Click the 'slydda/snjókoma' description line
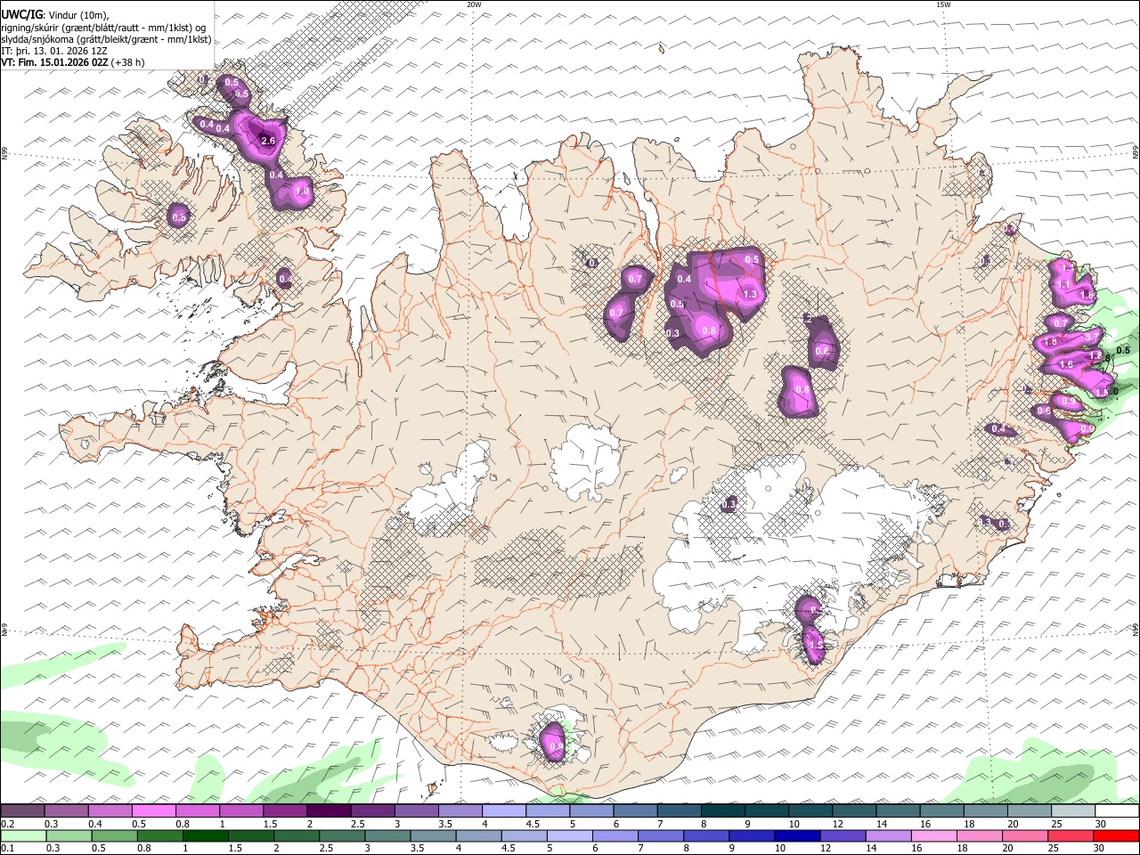 106,39
